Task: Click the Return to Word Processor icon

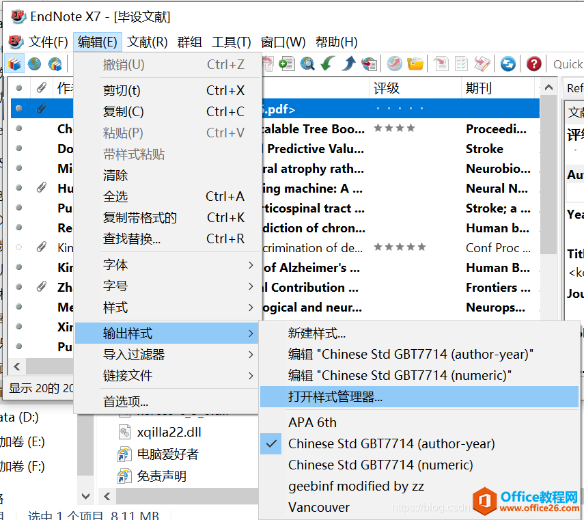Action: (482, 64)
